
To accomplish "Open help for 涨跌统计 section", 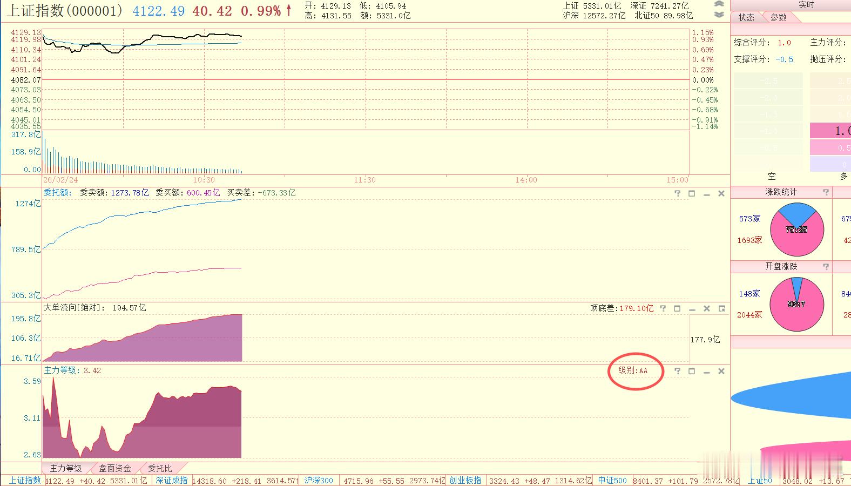I will (826, 192).
